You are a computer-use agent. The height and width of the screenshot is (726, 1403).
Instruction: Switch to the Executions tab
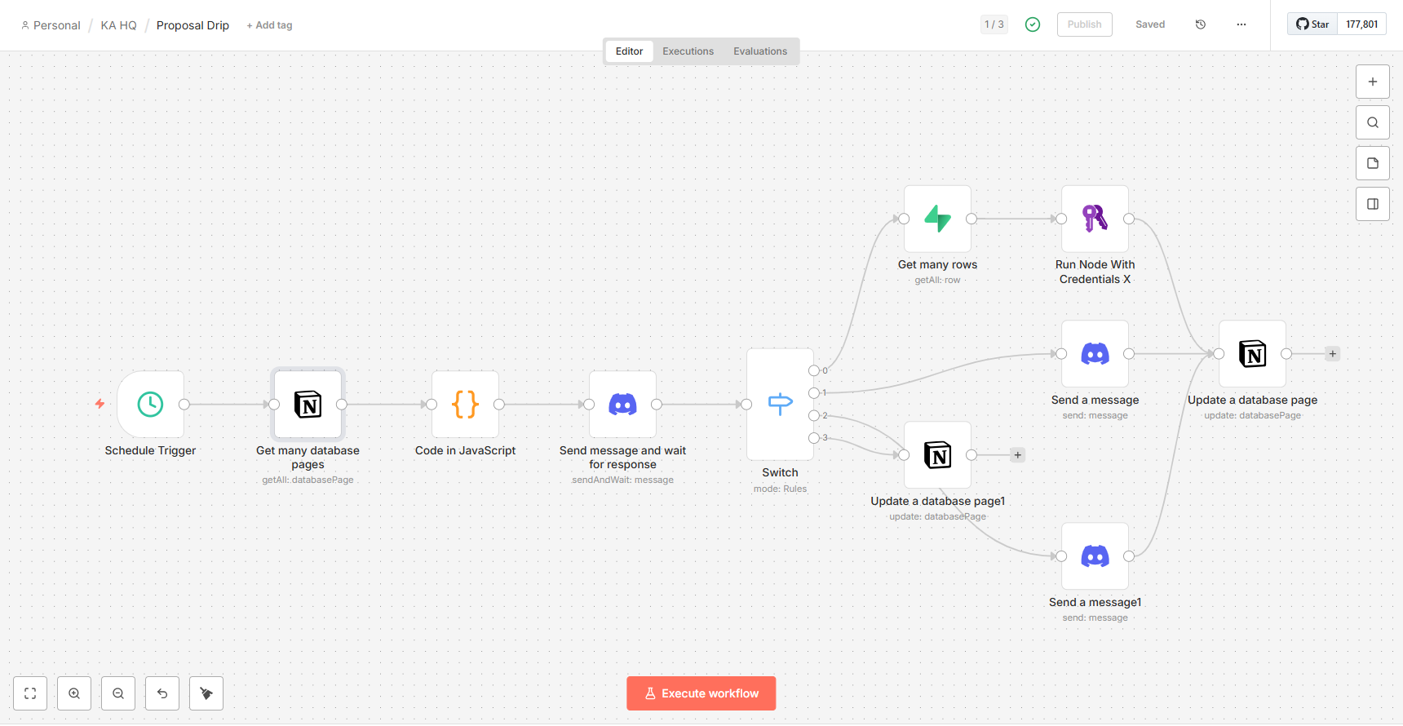(688, 51)
